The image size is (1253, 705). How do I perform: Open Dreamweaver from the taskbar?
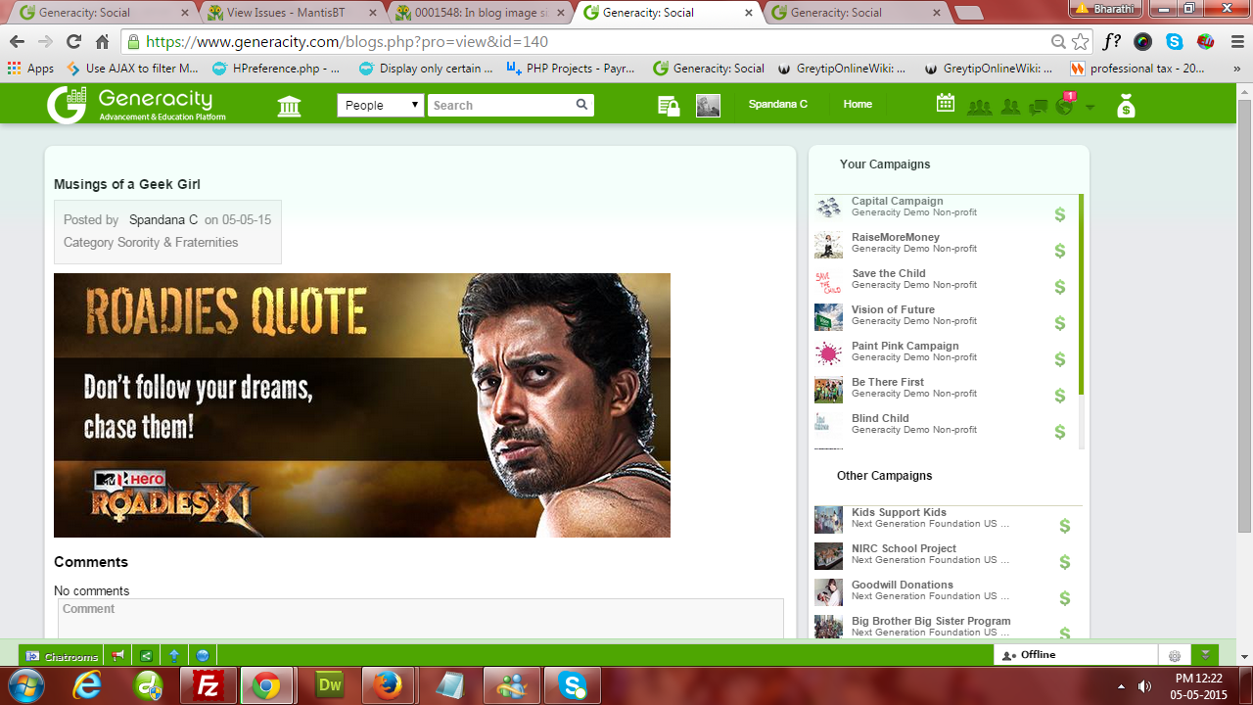(330, 685)
